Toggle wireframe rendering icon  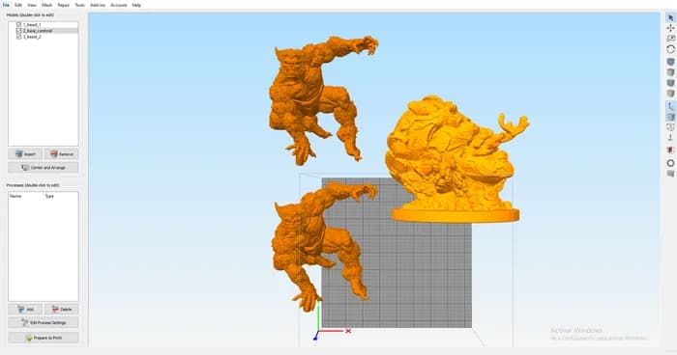(670, 127)
